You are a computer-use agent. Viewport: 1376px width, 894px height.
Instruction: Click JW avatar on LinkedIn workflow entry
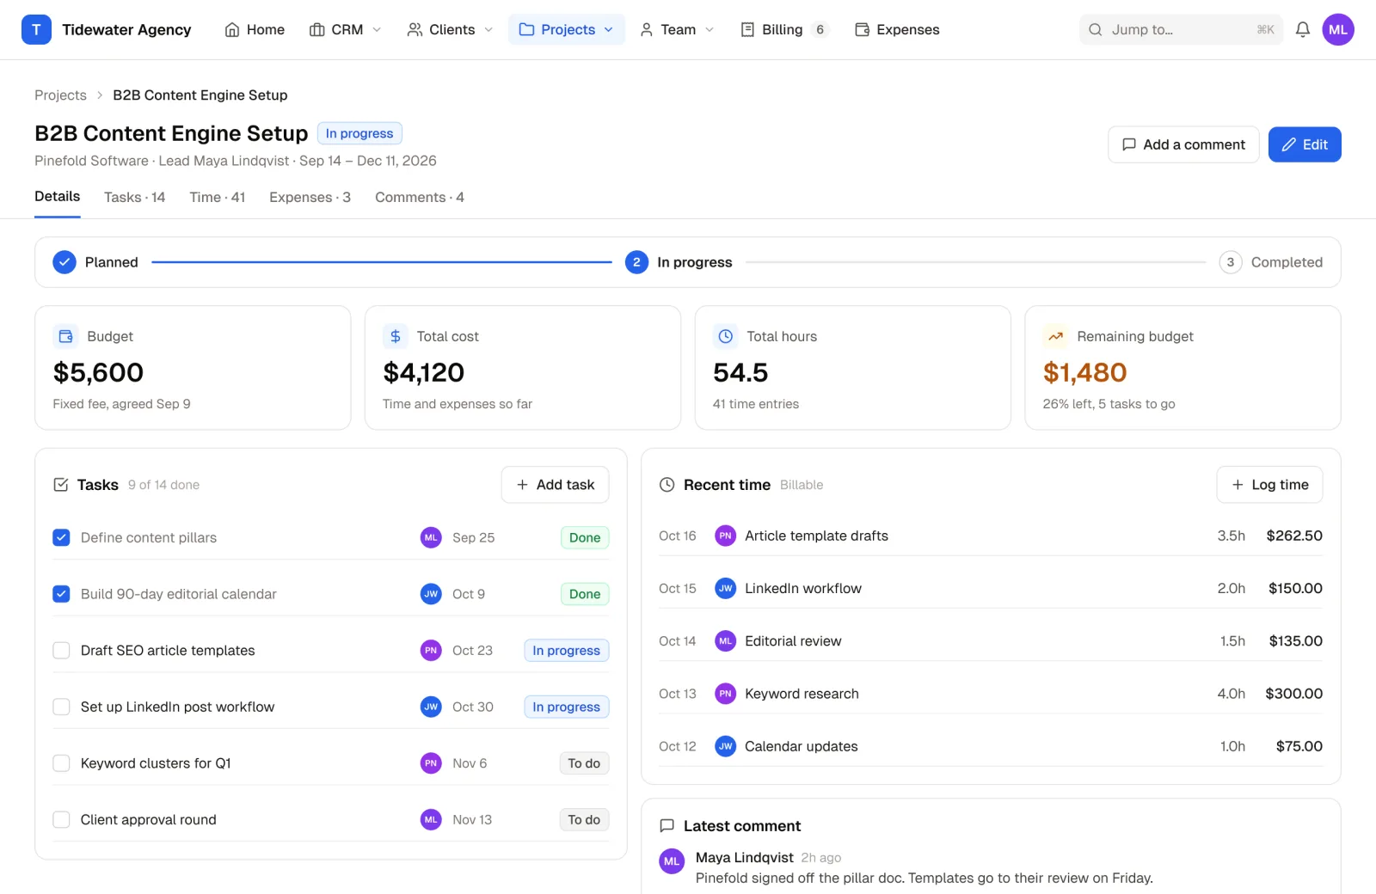726,588
